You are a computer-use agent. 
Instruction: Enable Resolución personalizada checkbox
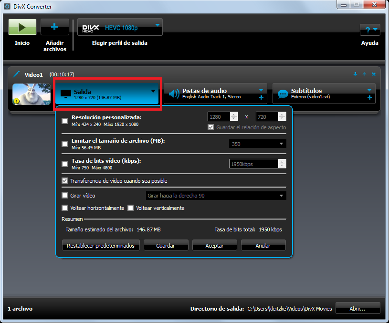click(65, 121)
